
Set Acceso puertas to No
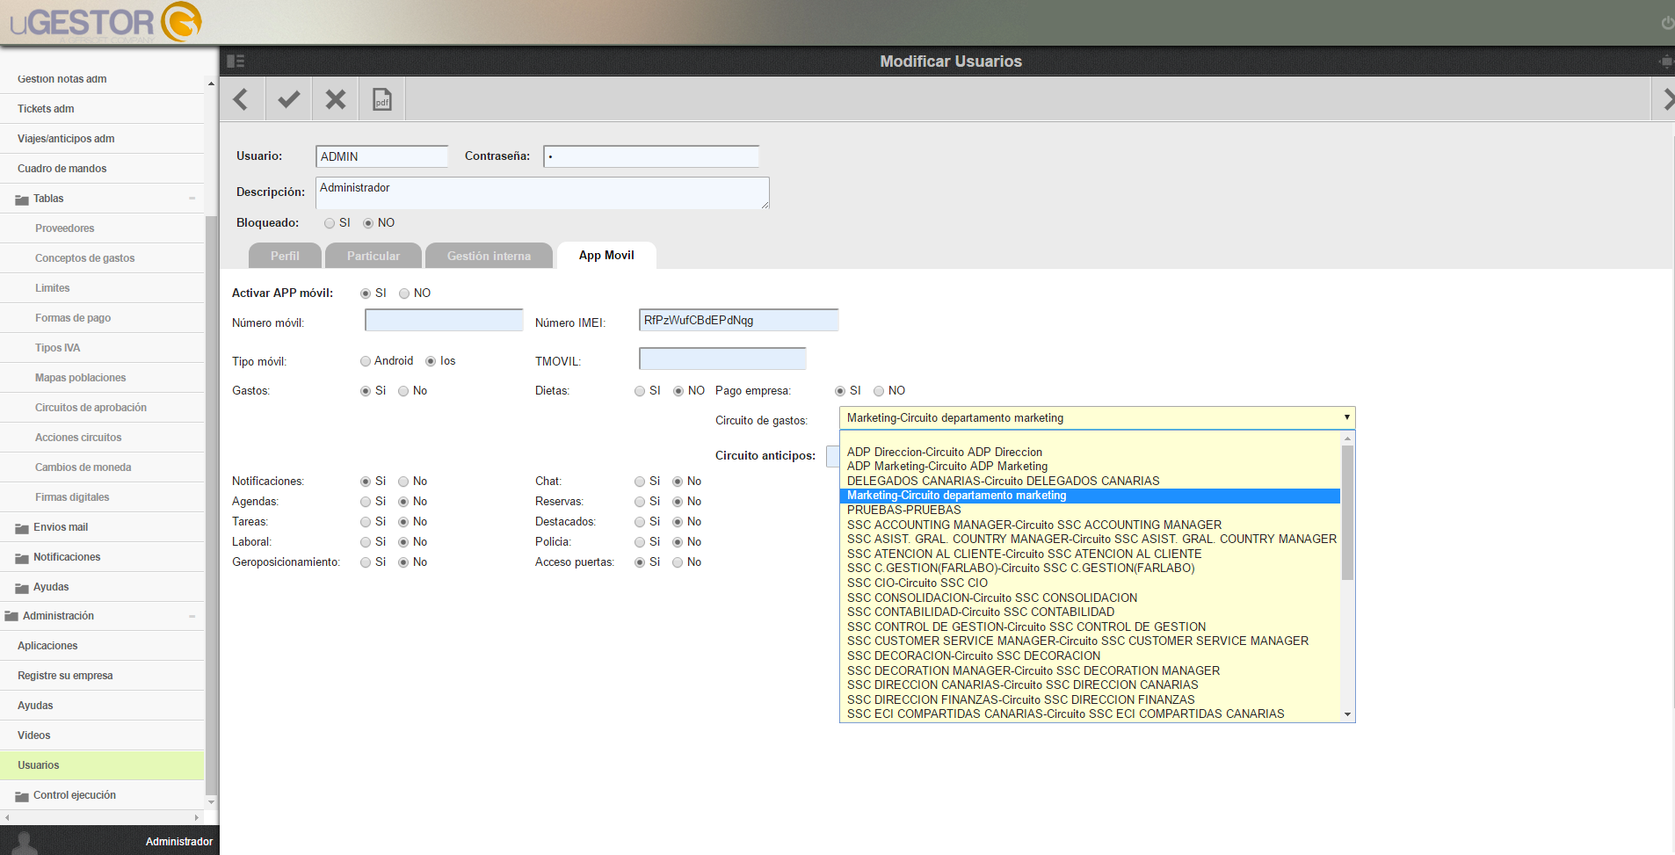(x=678, y=562)
